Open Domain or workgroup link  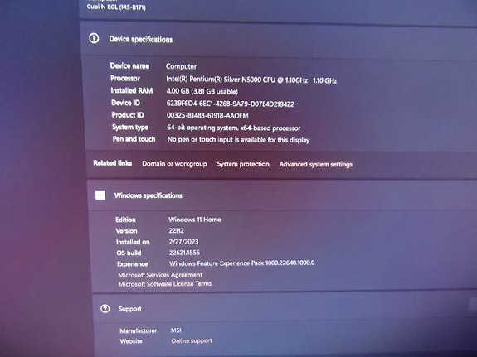[174, 164]
